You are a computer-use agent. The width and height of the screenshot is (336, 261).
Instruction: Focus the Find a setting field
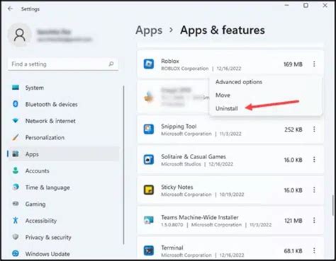(63, 64)
